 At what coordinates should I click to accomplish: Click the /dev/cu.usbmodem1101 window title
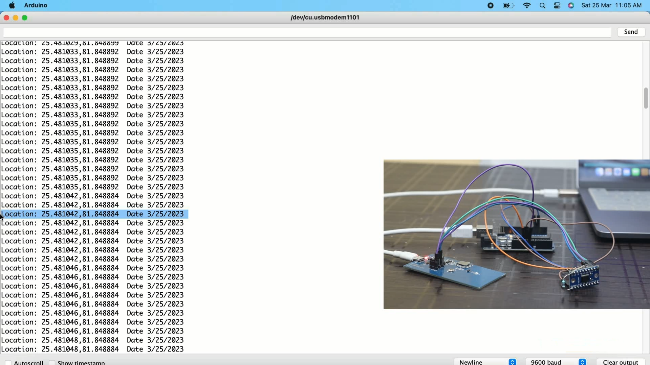pos(325,18)
